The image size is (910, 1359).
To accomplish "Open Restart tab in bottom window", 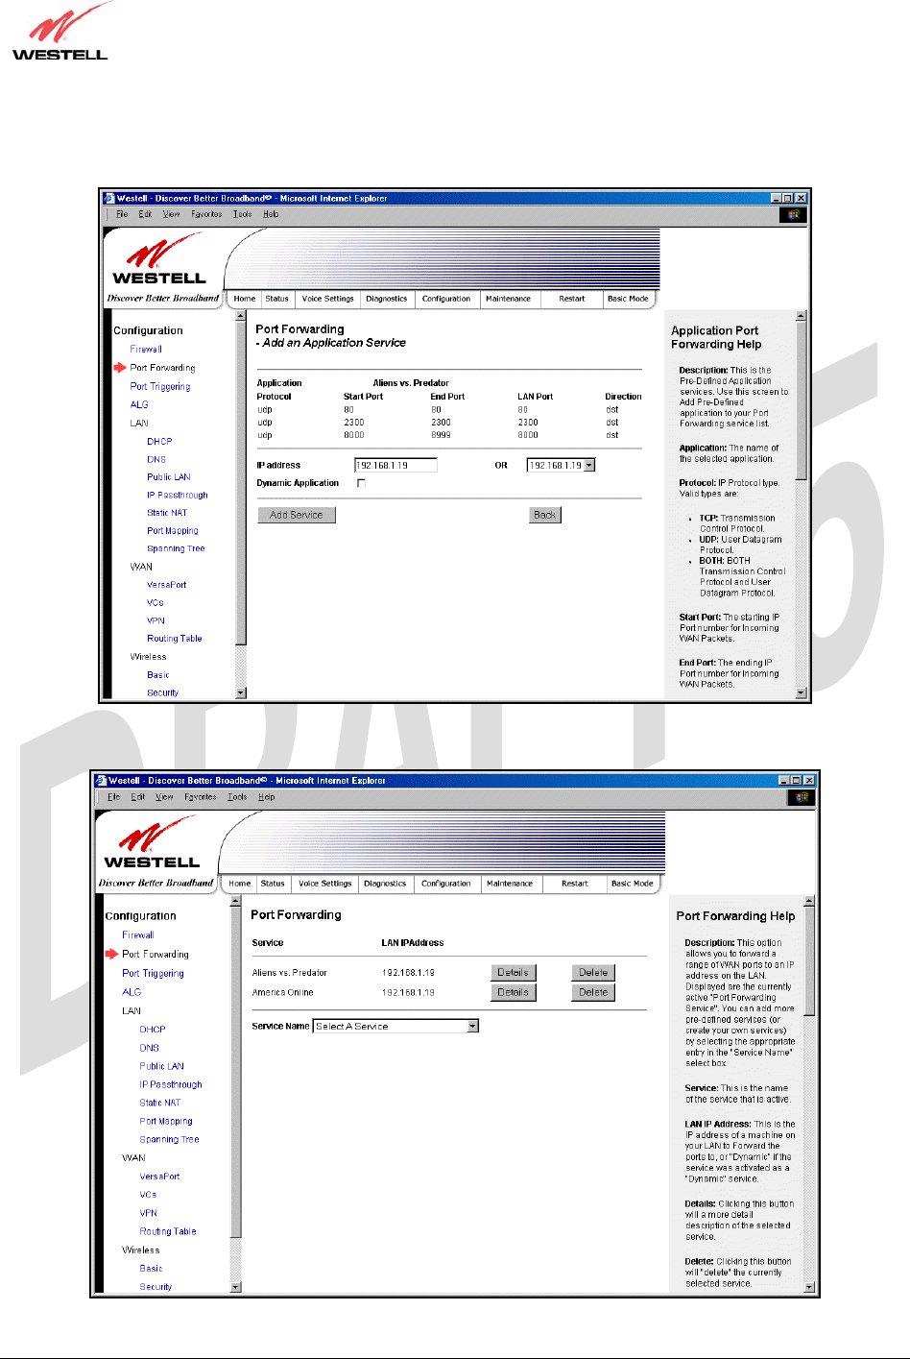I will point(575,884).
